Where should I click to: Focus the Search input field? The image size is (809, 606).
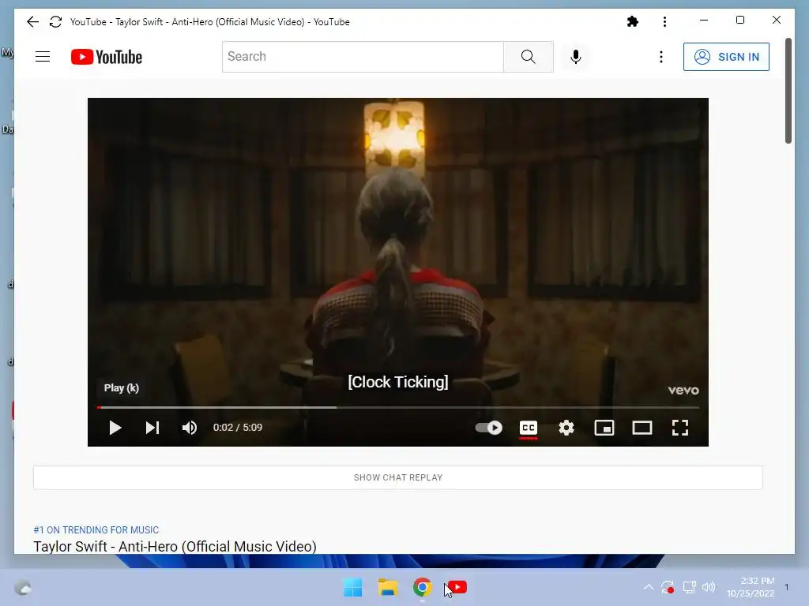click(363, 57)
